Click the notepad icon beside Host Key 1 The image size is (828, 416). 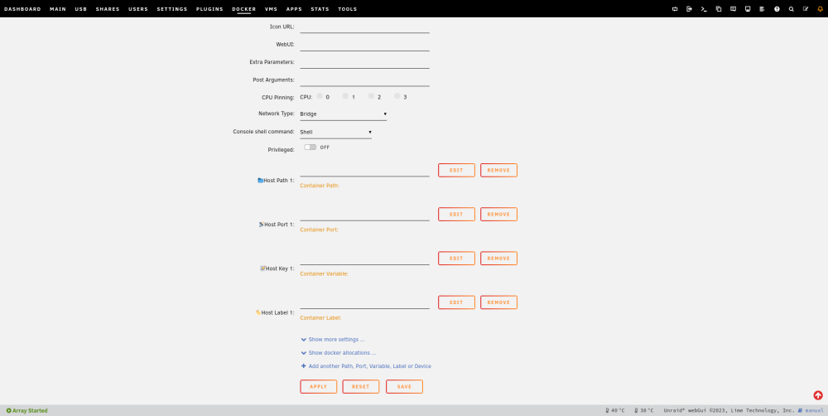tap(262, 268)
